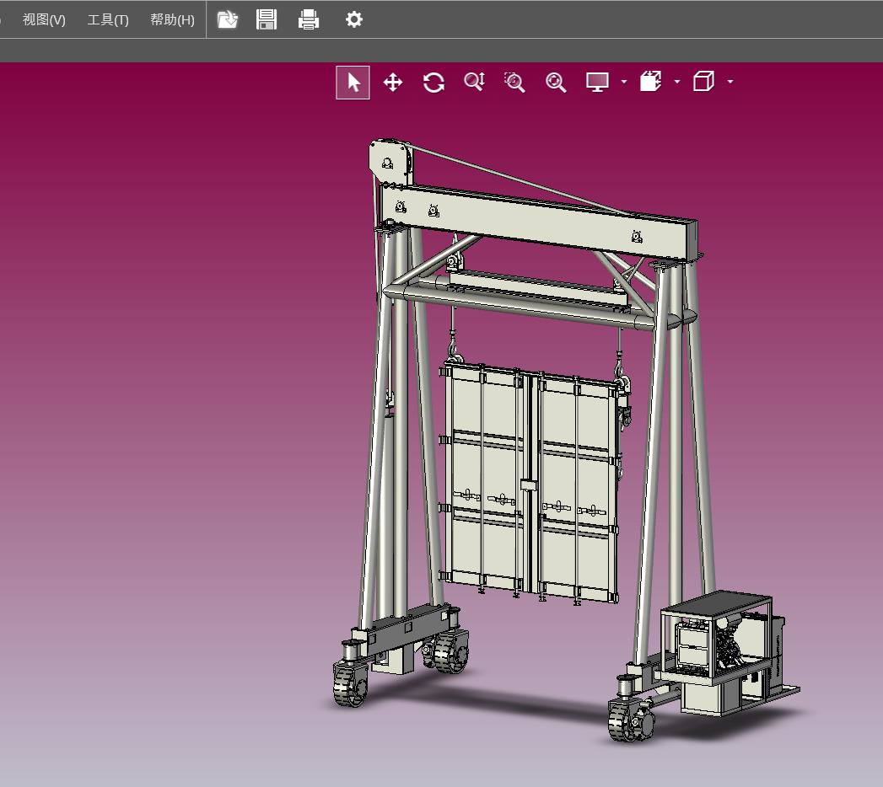Screen dimensions: 883x787
Task: Open the 帮助(H) menu
Action: click(172, 19)
